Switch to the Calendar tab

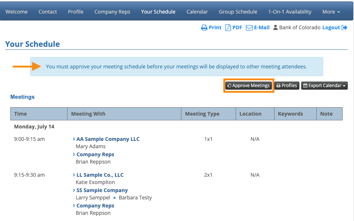point(197,12)
